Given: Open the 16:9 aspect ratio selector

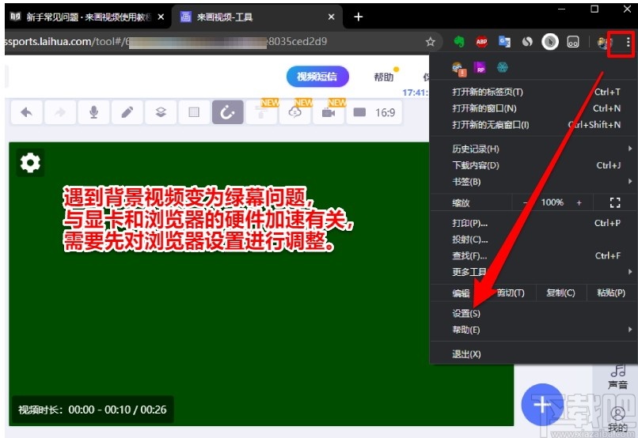Looking at the screenshot, I should (374, 112).
